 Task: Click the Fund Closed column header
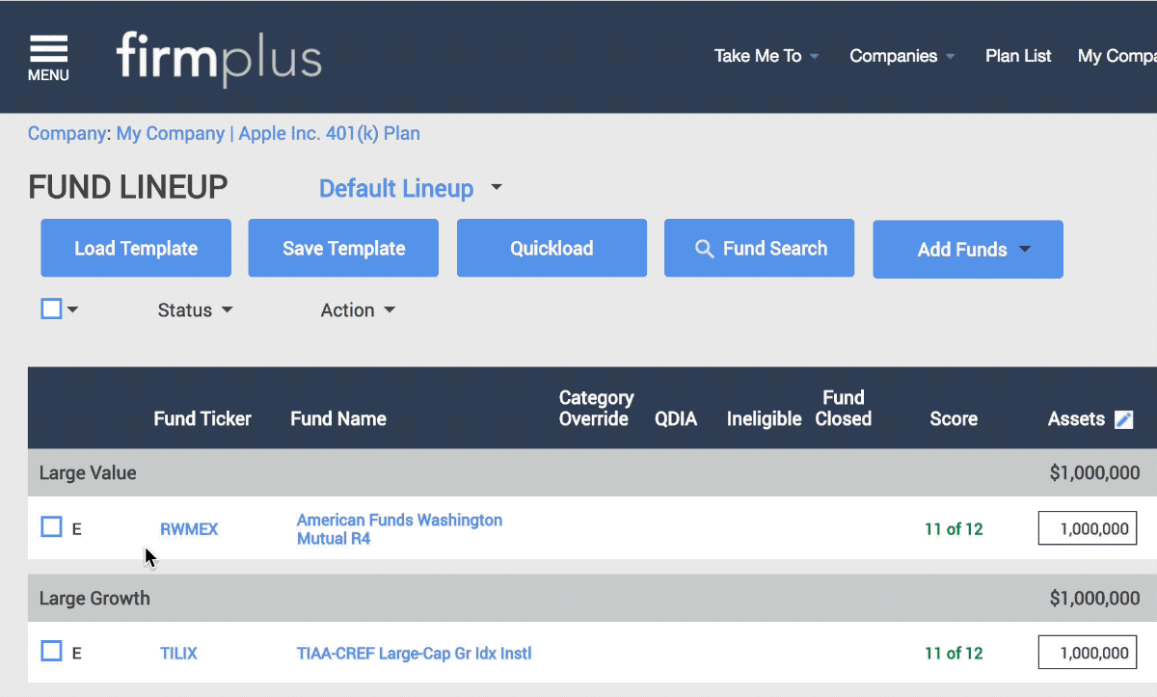coord(843,408)
